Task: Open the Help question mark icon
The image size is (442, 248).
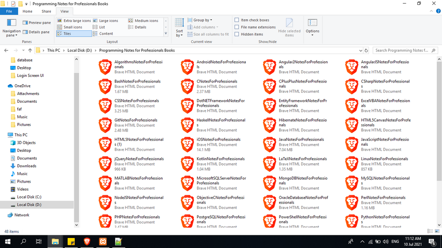Action: coord(438,11)
